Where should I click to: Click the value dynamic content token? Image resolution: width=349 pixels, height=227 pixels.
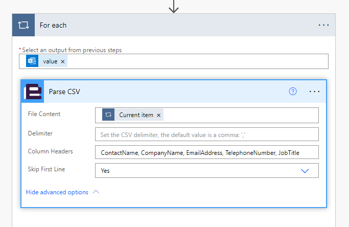tap(50, 61)
